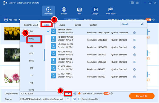
Task: Open settings gear for SD 480P MPEG1
Action: click(134, 77)
